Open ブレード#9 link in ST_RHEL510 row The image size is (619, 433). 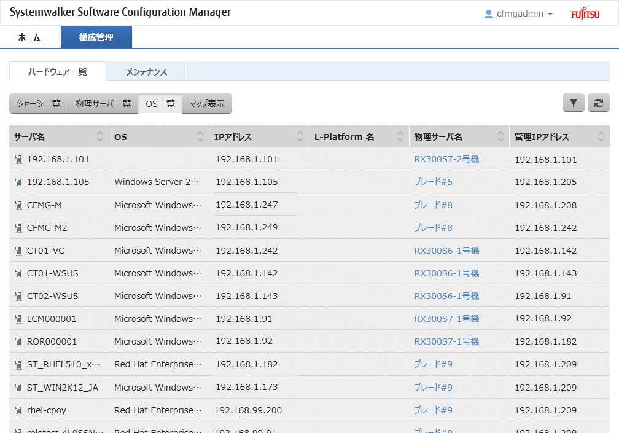pyautogui.click(x=433, y=364)
